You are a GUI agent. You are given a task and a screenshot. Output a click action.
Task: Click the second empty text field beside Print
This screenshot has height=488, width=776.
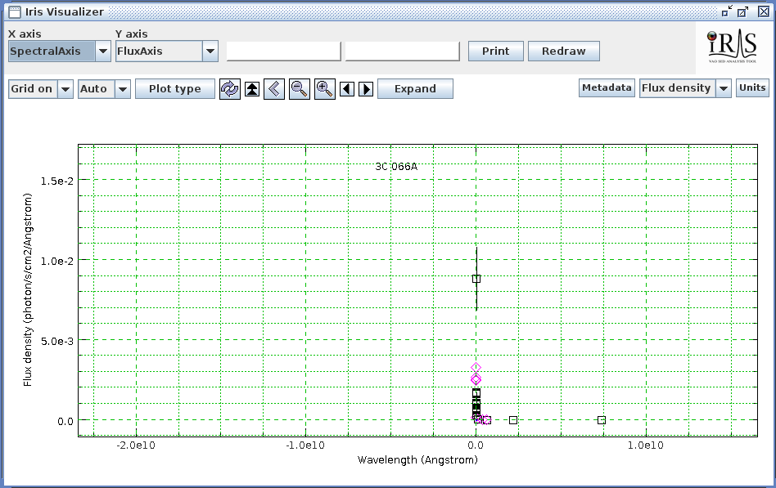(403, 51)
